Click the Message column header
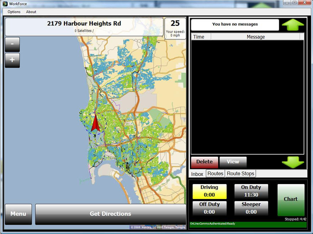 (255, 37)
